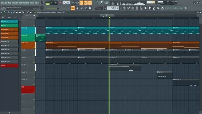Viewport: 202px width, 114px height.
Task: Open the FILE menu
Action: pyautogui.click(x=2, y=3)
